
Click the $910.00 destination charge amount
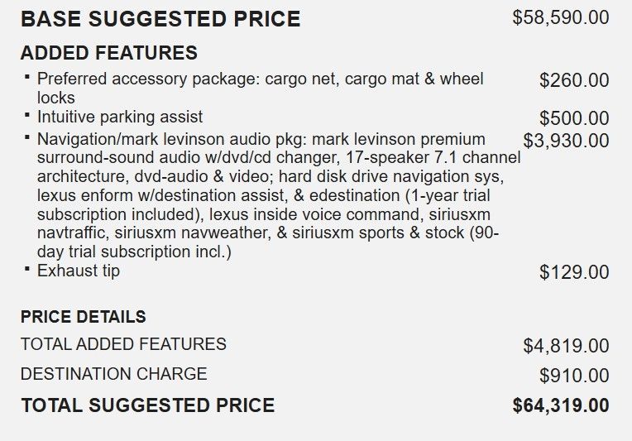pyautogui.click(x=574, y=376)
